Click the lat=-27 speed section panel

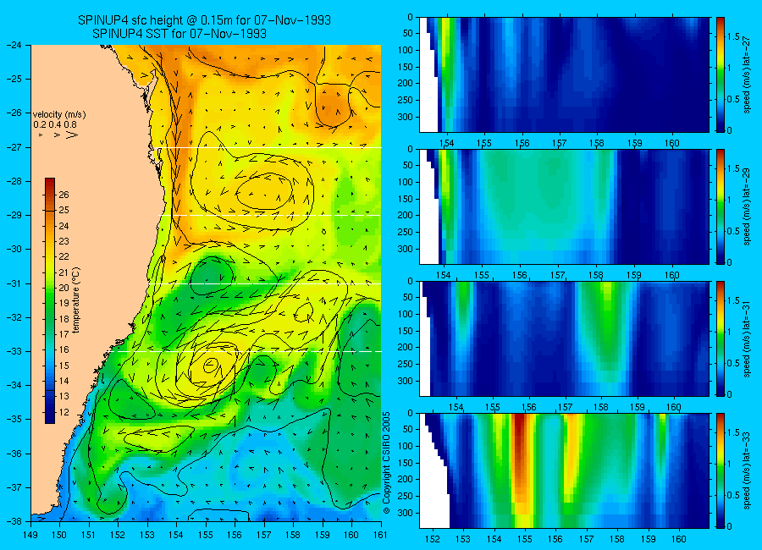point(564,74)
